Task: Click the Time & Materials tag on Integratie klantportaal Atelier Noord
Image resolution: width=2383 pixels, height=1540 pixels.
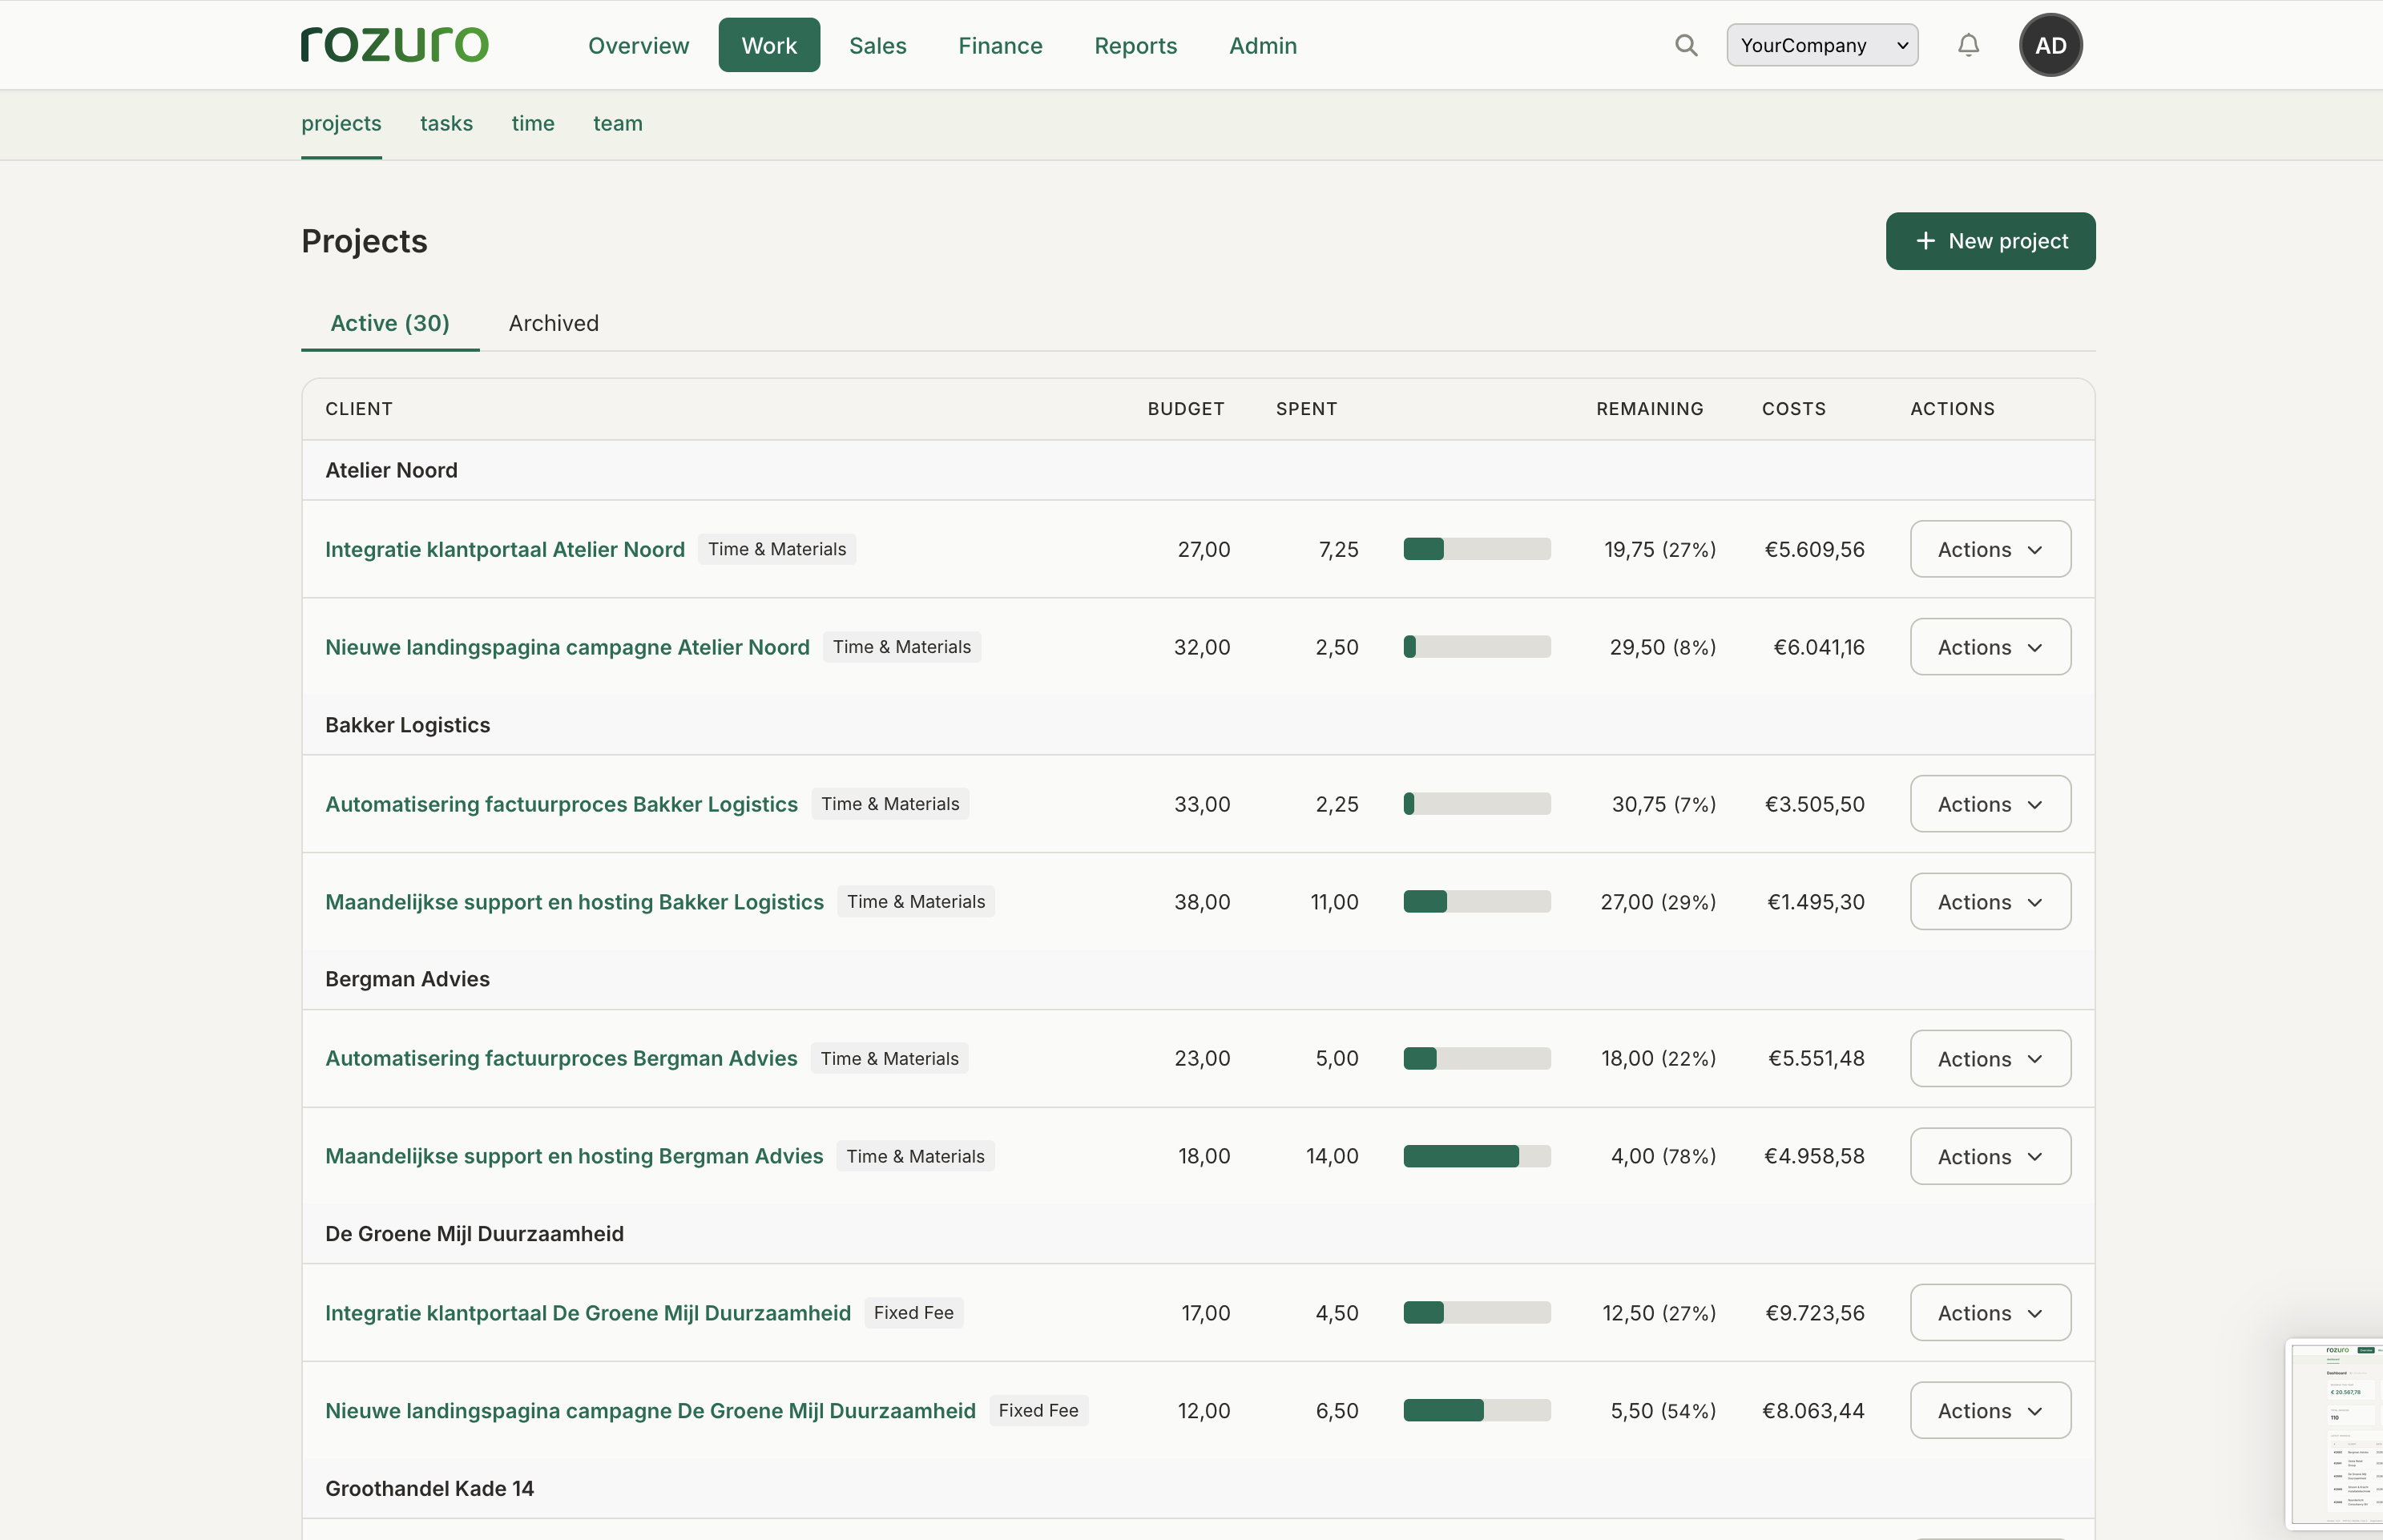Action: (x=777, y=549)
